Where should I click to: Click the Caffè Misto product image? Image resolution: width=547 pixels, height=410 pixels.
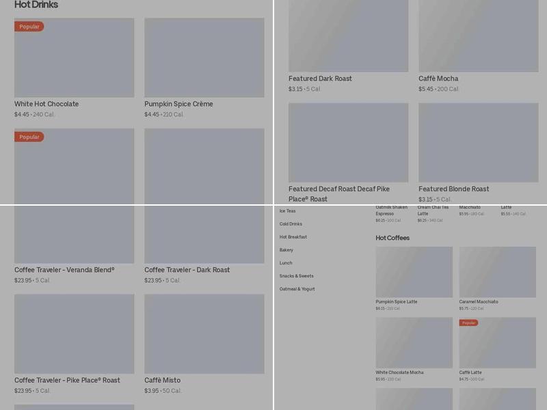(x=204, y=333)
